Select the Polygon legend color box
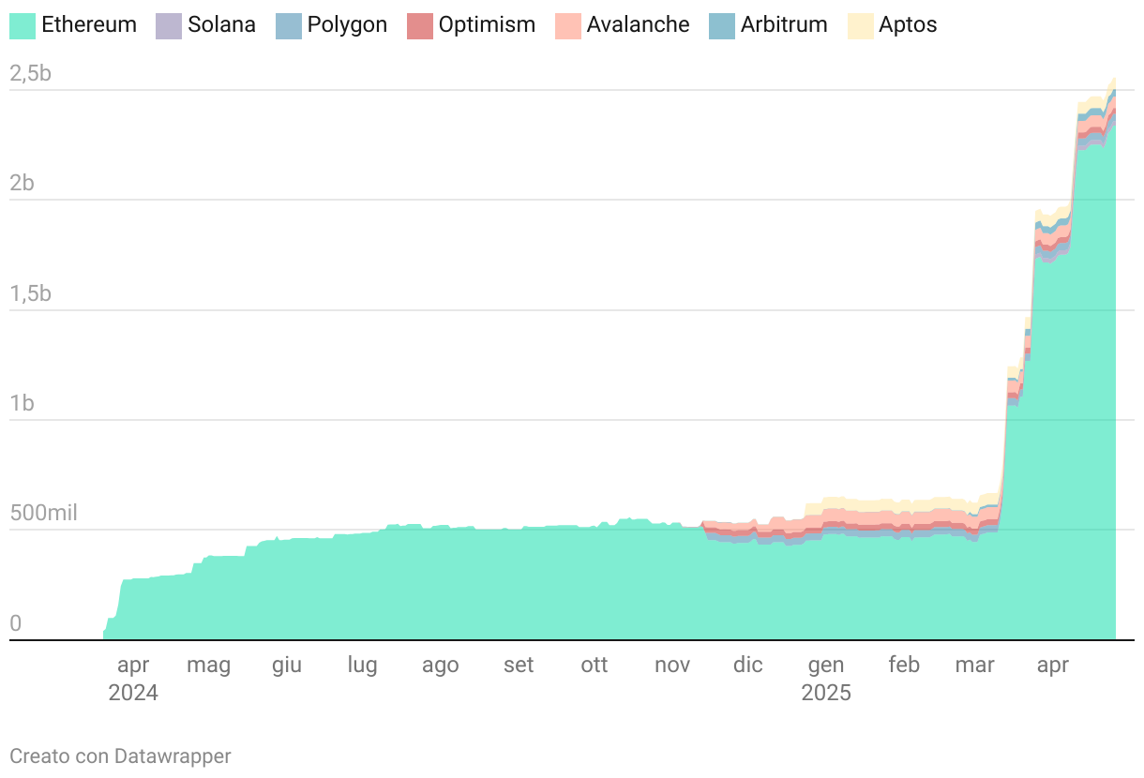Screen dimensions: 1144x778 pos(289,25)
